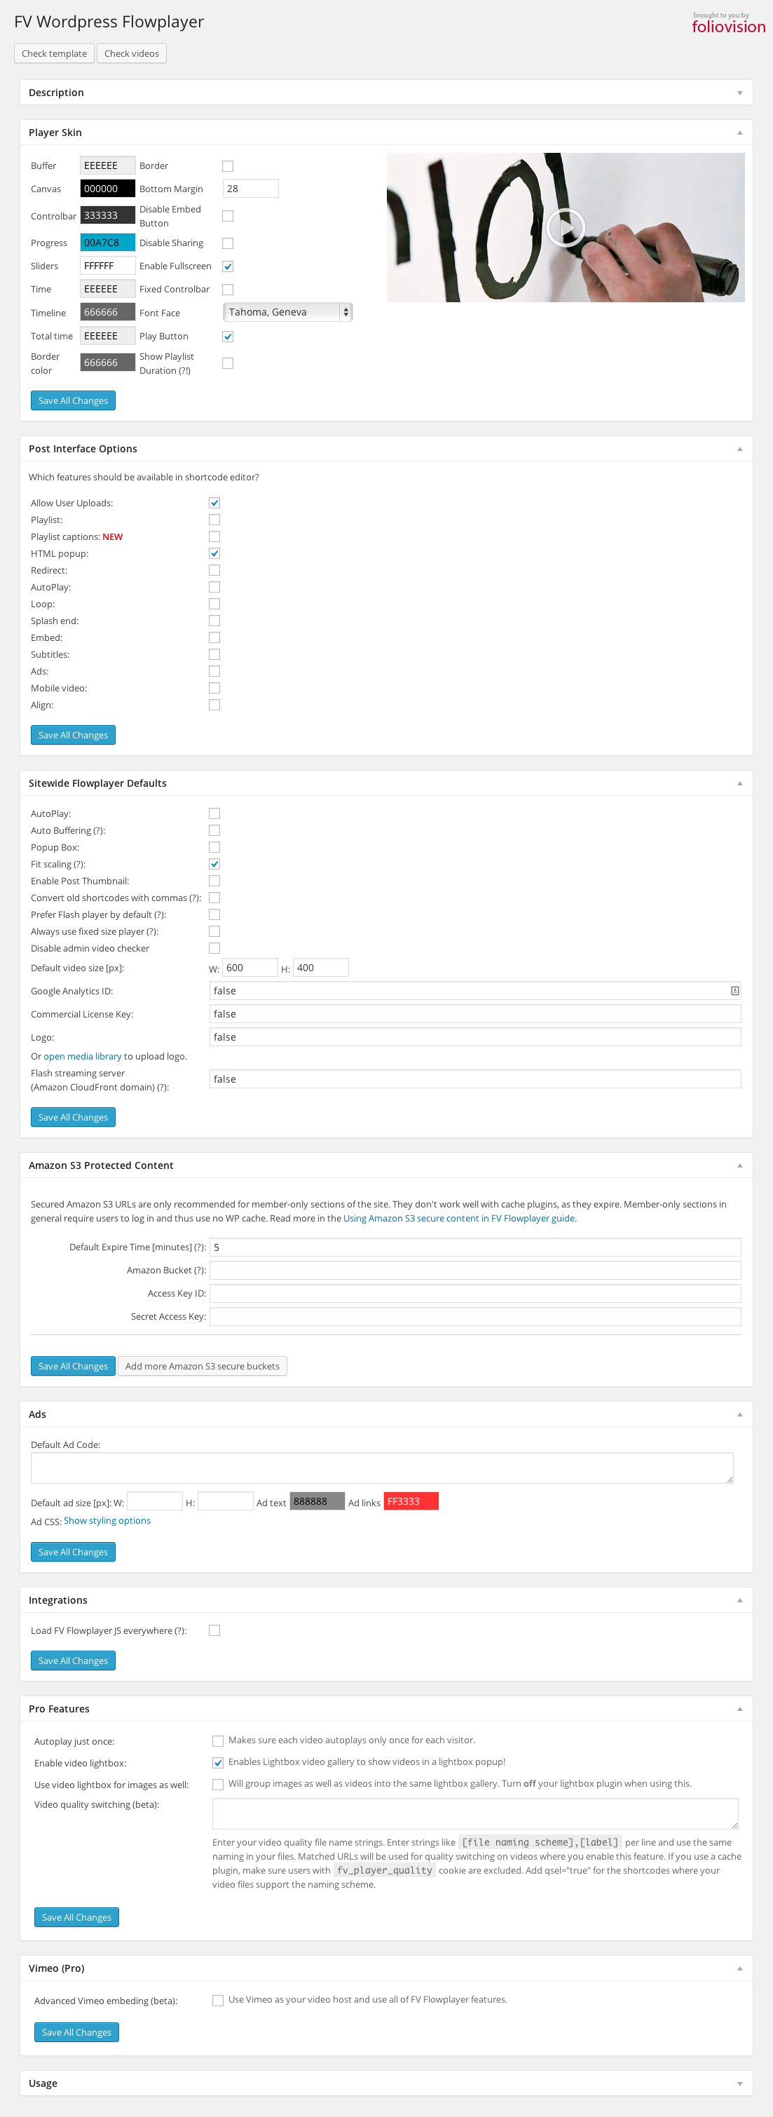This screenshot has width=773, height=2117.
Task: Click the Check template button
Action: pos(54,53)
